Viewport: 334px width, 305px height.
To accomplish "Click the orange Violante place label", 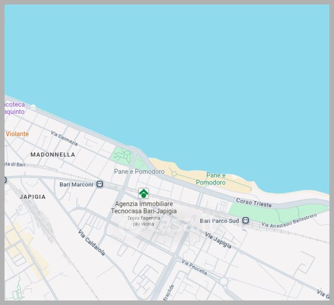I will 17,134.
